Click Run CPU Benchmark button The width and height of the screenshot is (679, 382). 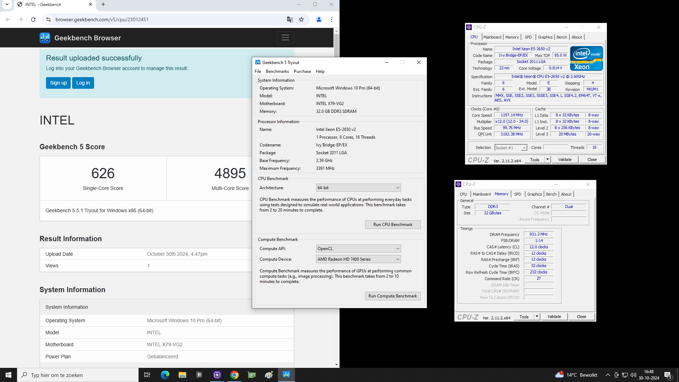click(393, 225)
